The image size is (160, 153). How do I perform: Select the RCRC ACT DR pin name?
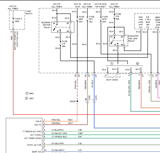34,145
